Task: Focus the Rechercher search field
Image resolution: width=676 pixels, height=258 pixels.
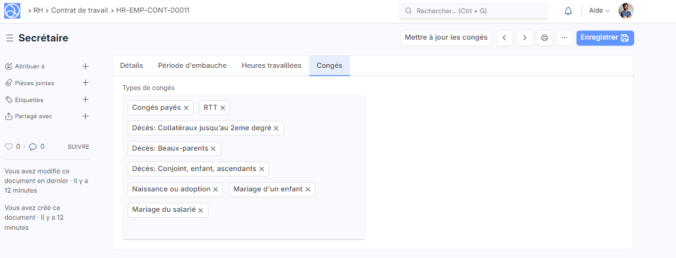Action: click(x=473, y=11)
